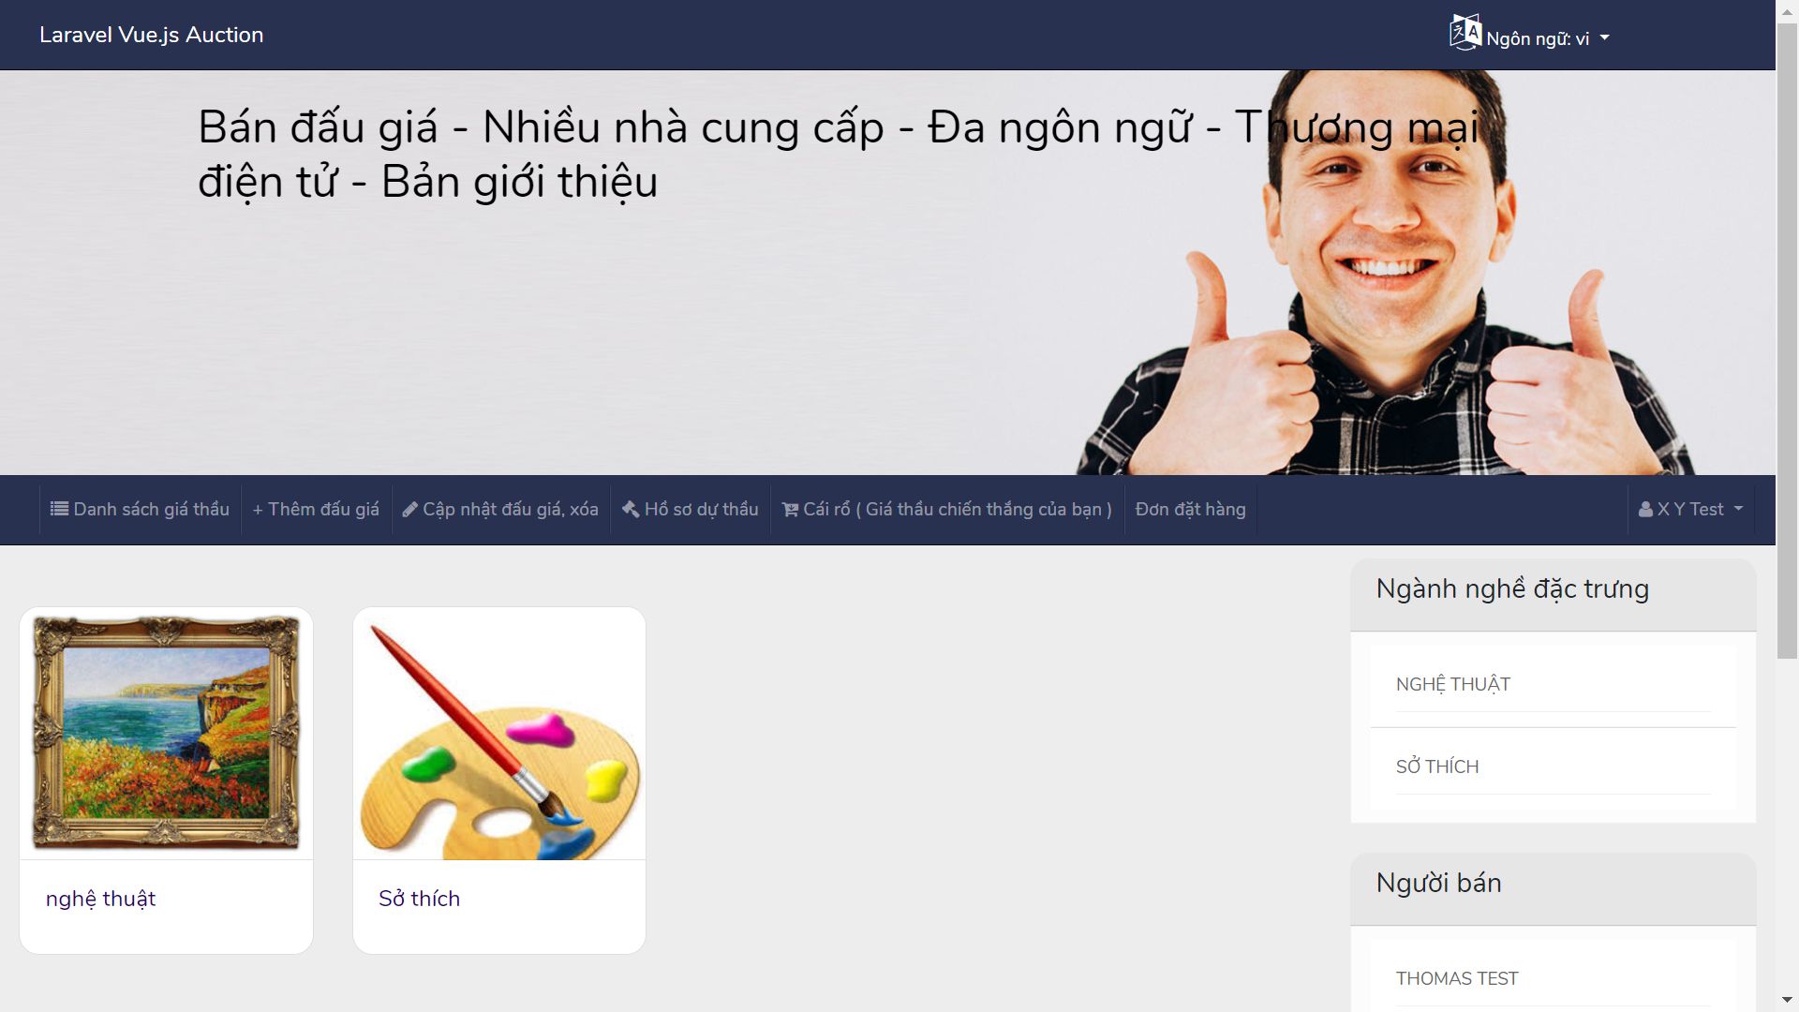Viewport: 1799px width, 1012px height.
Task: Select NGHỆ THUẬT in featured categories
Action: tap(1453, 684)
